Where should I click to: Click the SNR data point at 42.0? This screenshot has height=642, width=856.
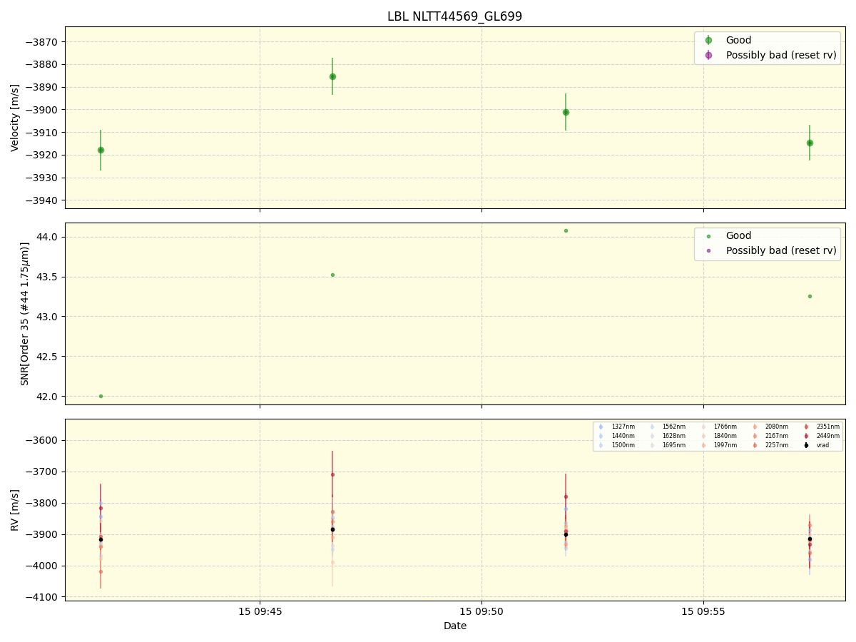coord(101,396)
